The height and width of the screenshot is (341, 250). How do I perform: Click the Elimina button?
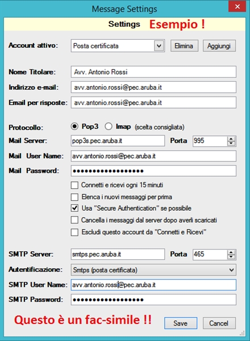point(184,46)
